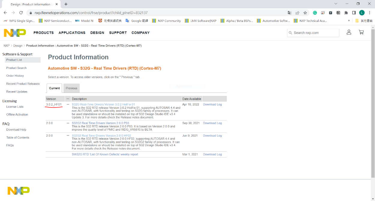
Task: Click Design breadcrumb link
Action: pos(18,46)
